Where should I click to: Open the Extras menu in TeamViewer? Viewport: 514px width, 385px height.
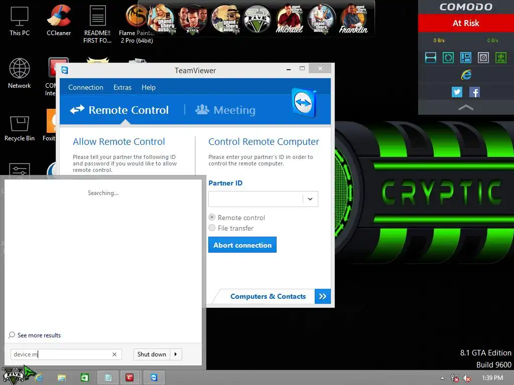tap(122, 87)
